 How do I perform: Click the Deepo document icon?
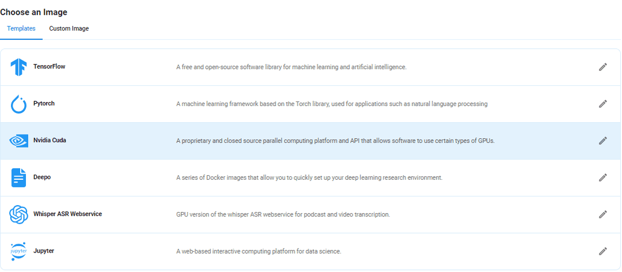click(18, 177)
